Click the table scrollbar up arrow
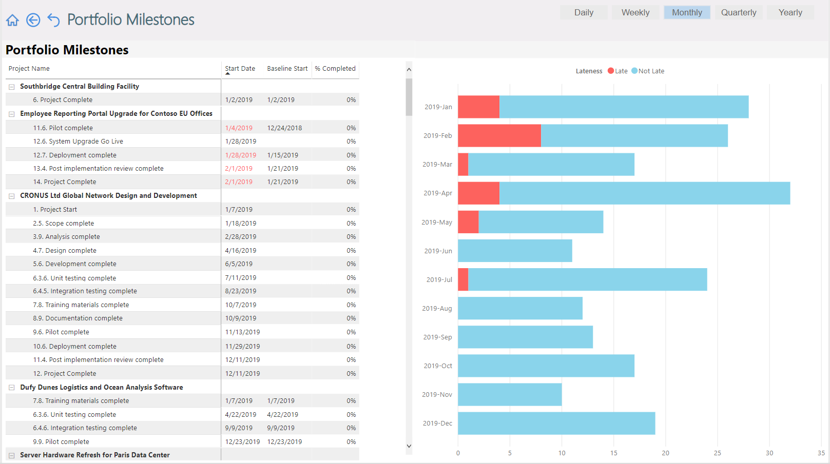The width and height of the screenshot is (830, 464). point(409,69)
